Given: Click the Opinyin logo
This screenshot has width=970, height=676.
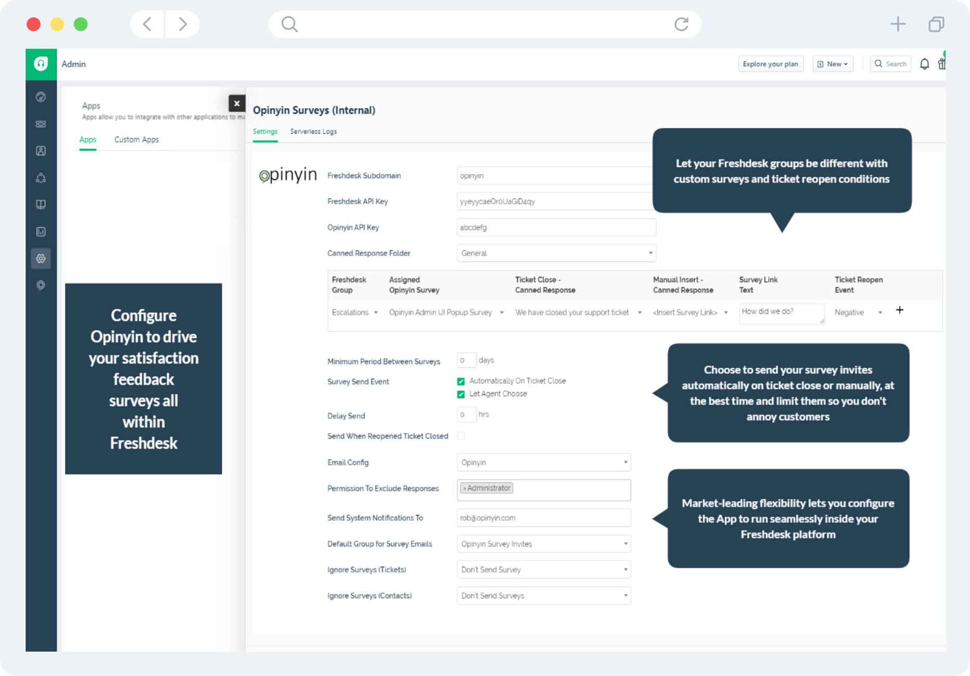Looking at the screenshot, I should click(x=288, y=175).
